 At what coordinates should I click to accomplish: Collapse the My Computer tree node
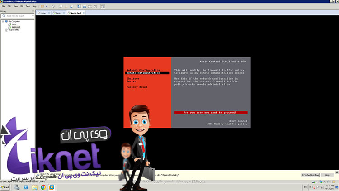click(x=2, y=21)
